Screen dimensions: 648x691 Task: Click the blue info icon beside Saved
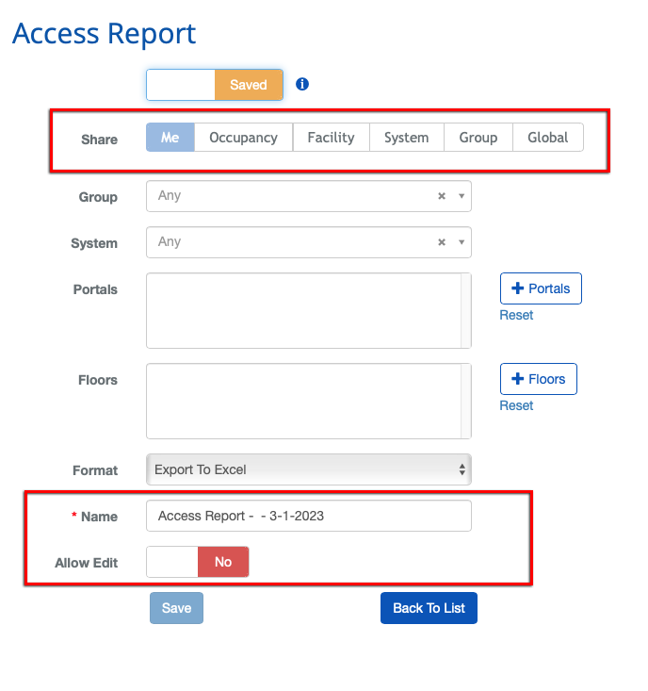coord(302,84)
